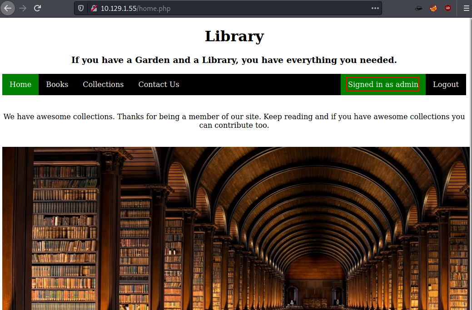
Task: Open the uBlock Origin extension icon
Action: (x=448, y=9)
